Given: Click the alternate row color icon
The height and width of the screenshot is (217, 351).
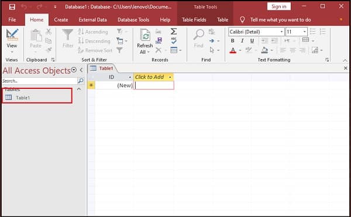Looking at the screenshot, I should pos(315,50).
